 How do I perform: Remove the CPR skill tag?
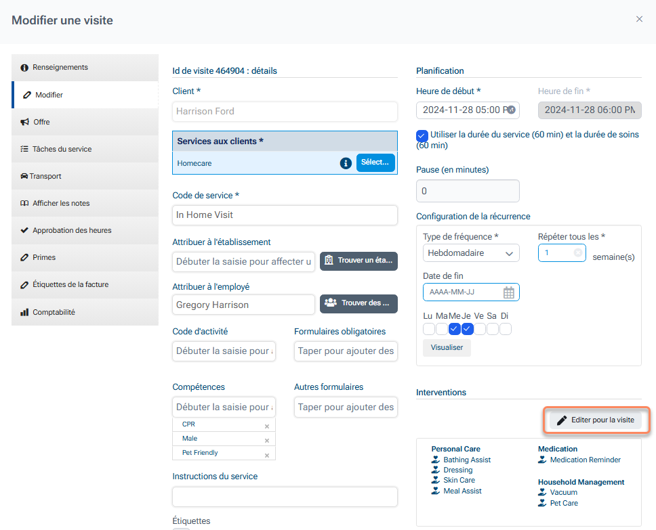click(x=267, y=426)
